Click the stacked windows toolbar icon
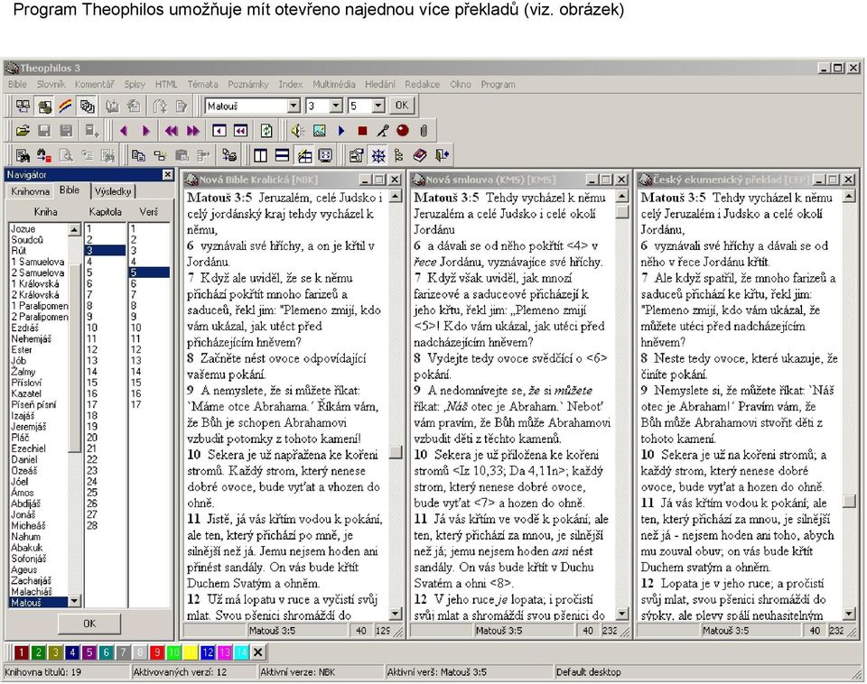This screenshot has height=684, width=867. pos(87,106)
